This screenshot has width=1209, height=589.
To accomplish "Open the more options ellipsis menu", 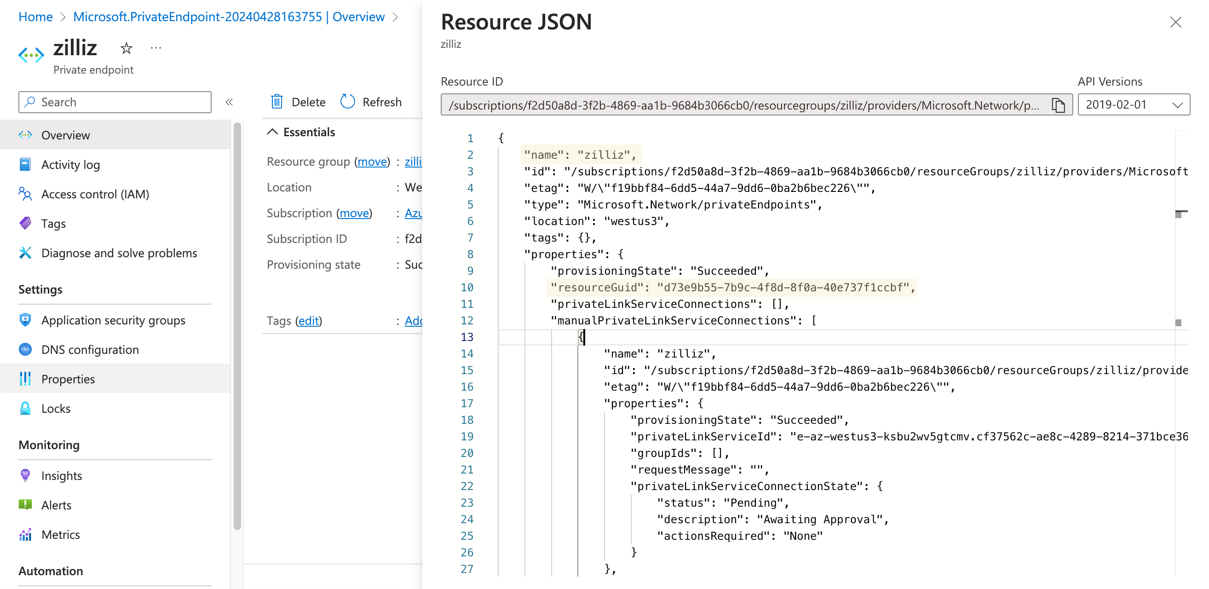I will [x=156, y=48].
